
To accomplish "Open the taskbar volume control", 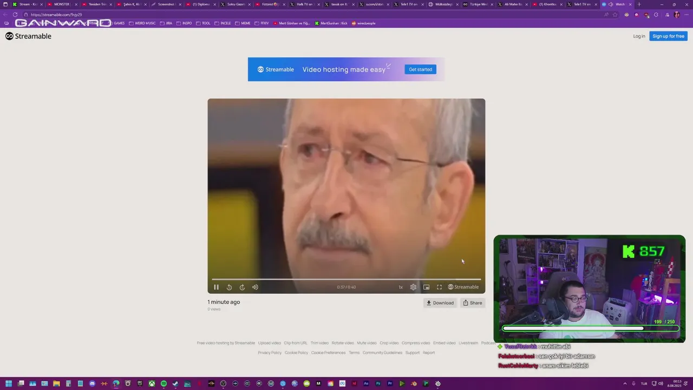I will pos(661,383).
